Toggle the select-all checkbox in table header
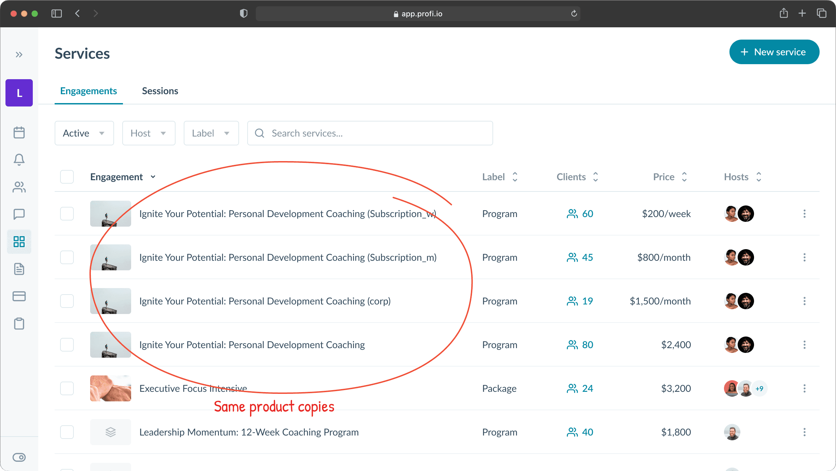 pos(67,177)
